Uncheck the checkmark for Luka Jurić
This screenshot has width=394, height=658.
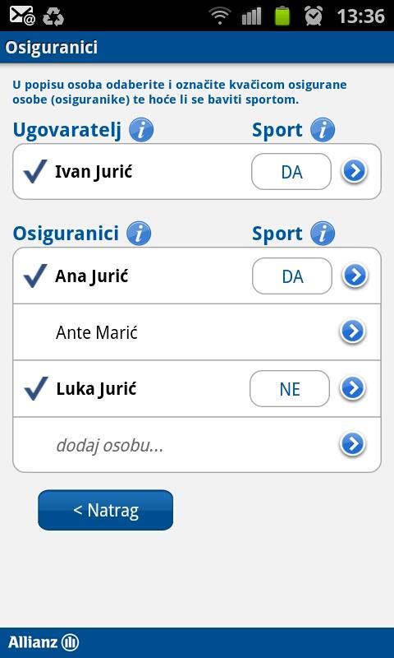(x=36, y=388)
